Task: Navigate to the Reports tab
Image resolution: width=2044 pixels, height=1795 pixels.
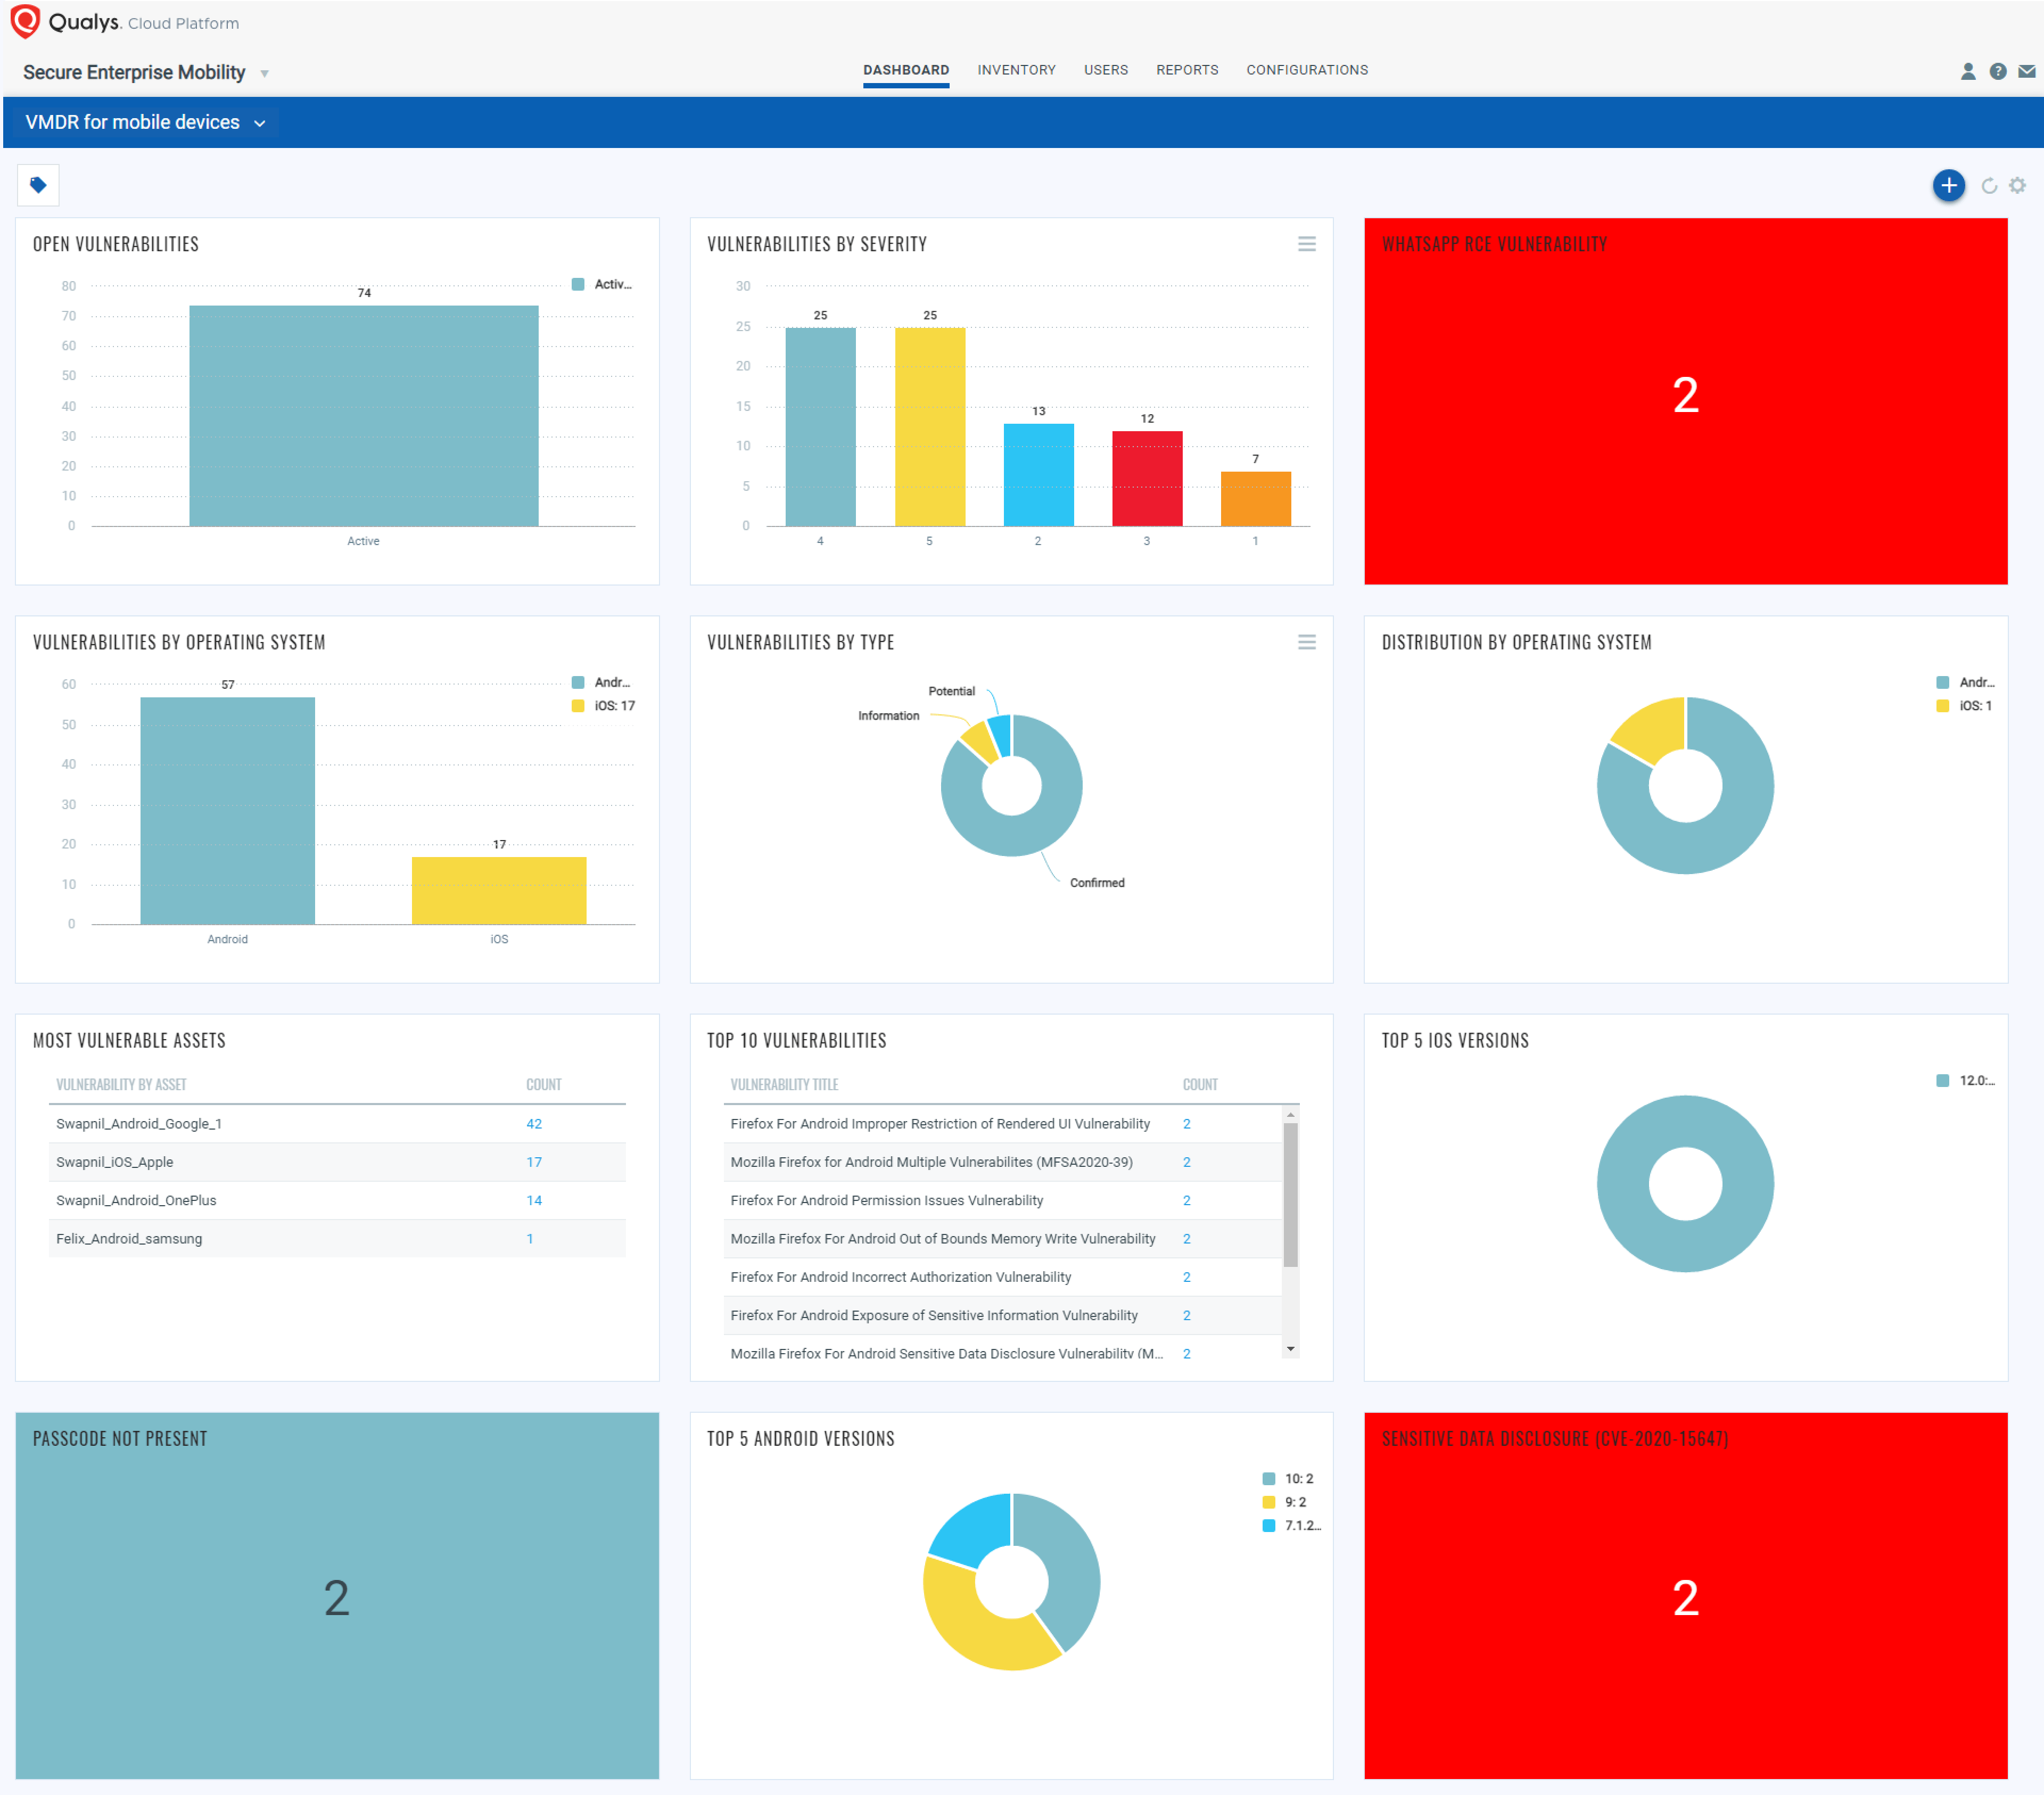Action: tap(1187, 70)
